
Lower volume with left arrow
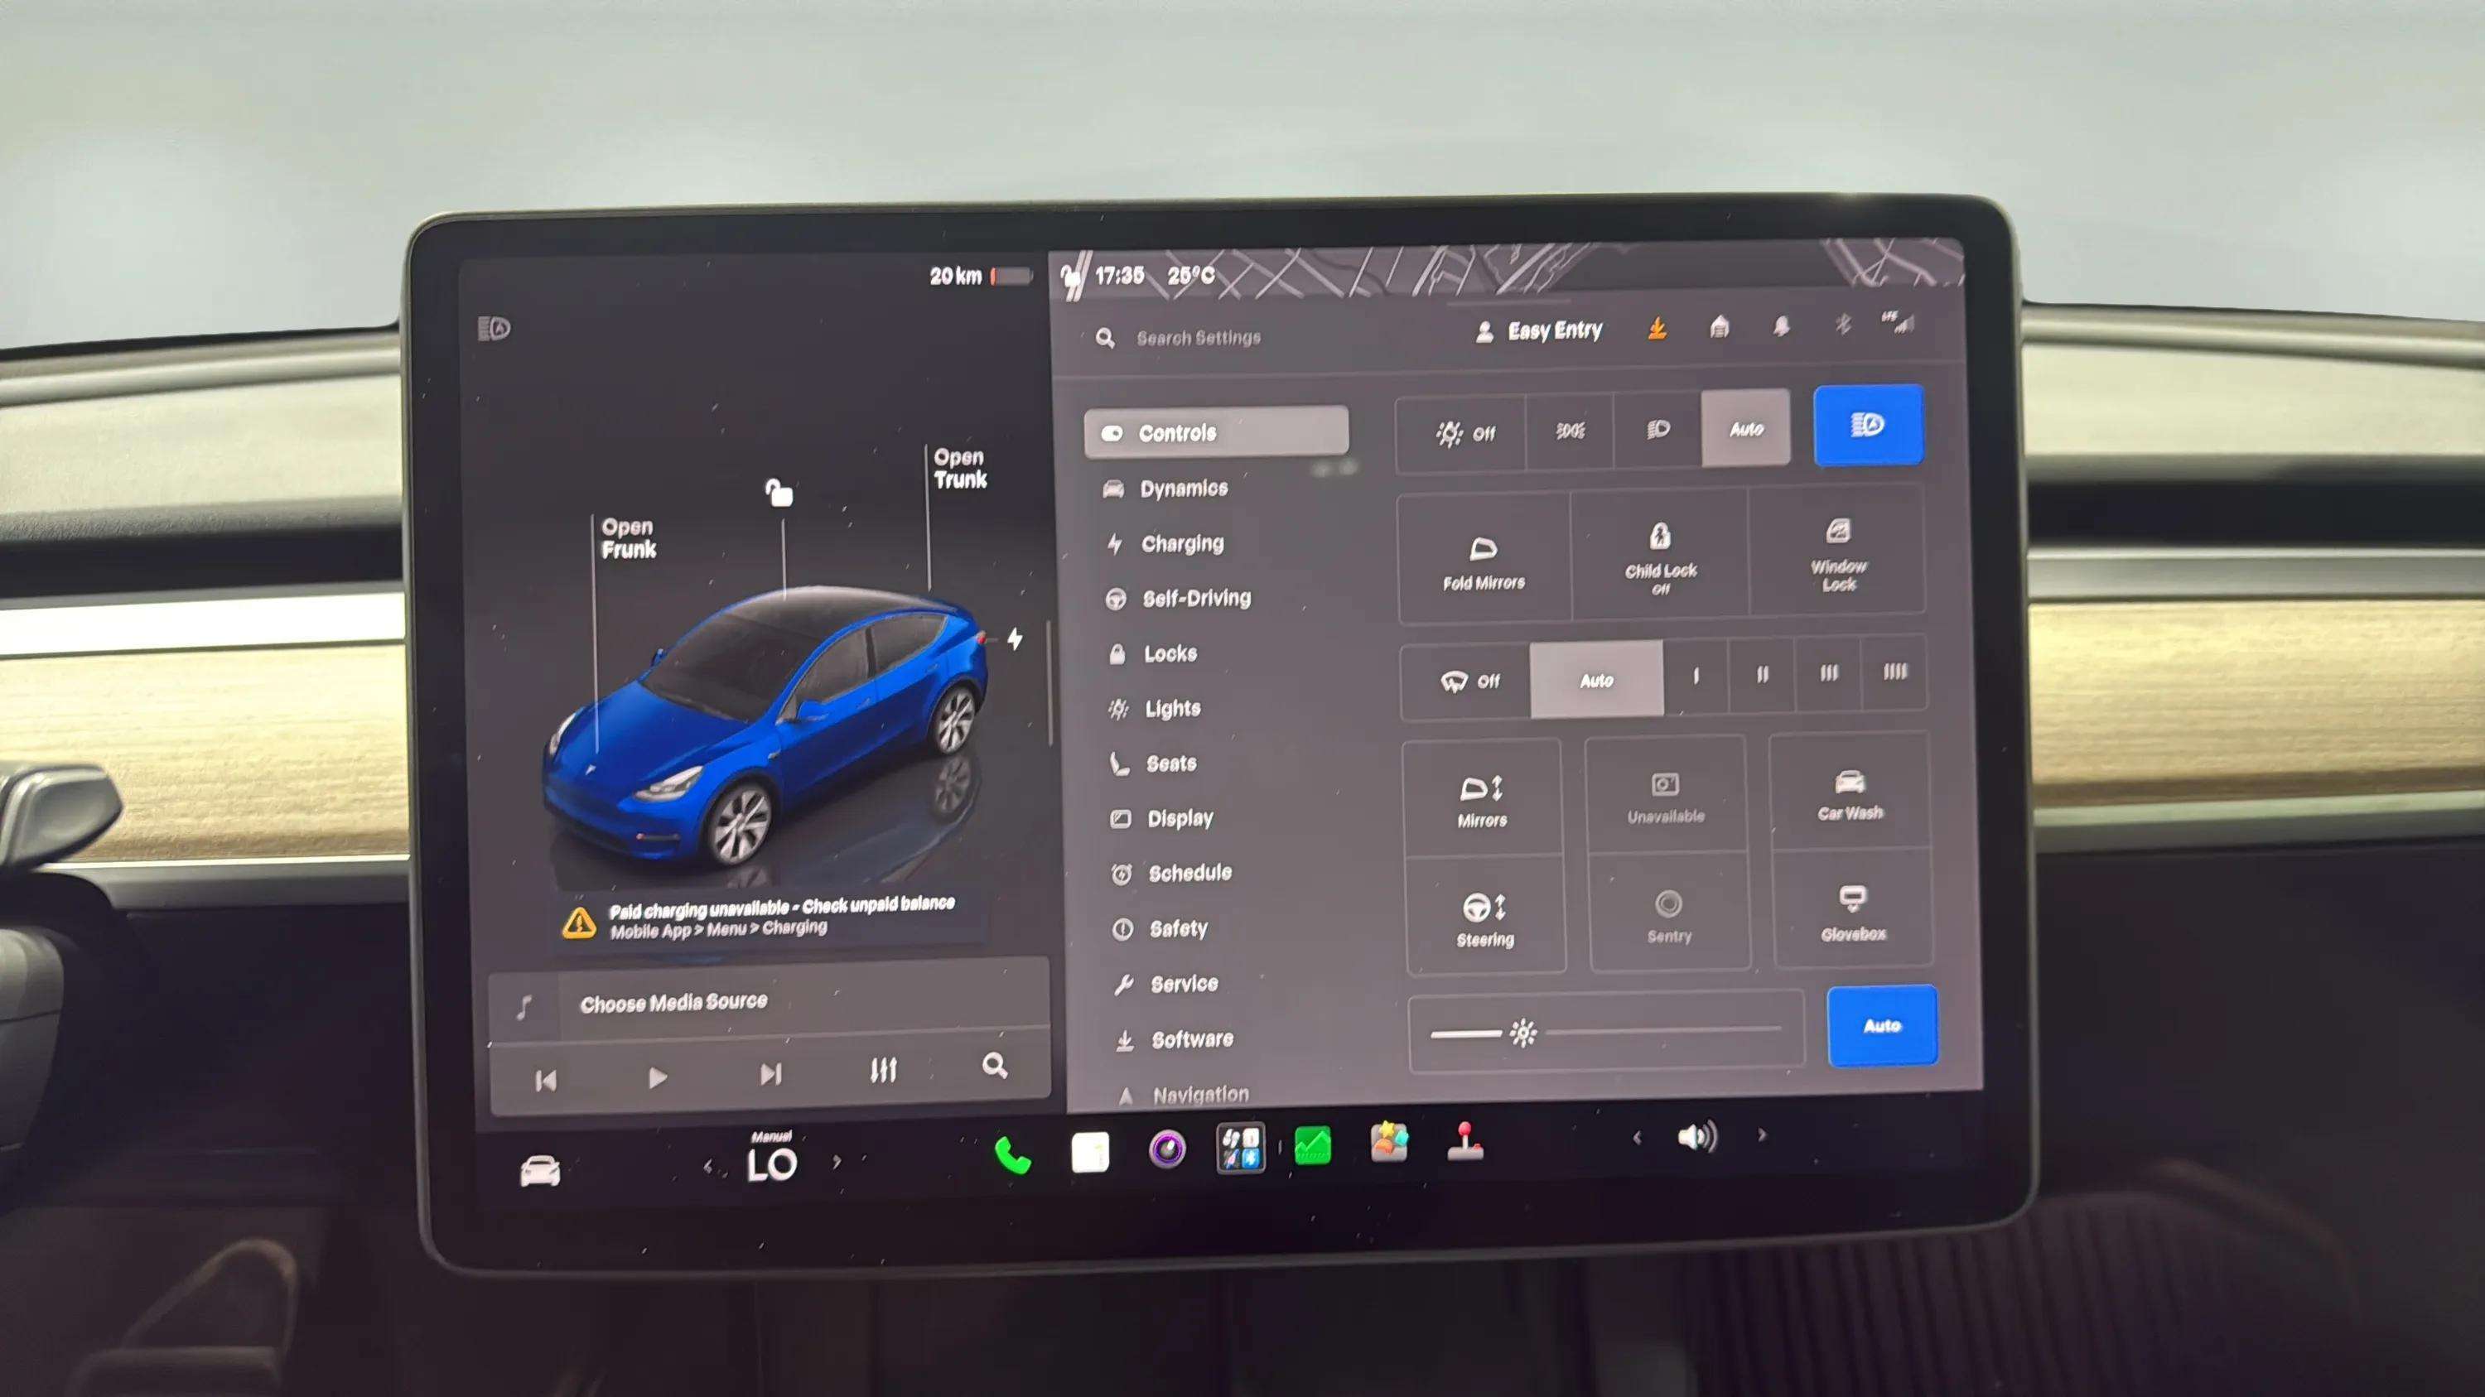click(x=1637, y=1139)
